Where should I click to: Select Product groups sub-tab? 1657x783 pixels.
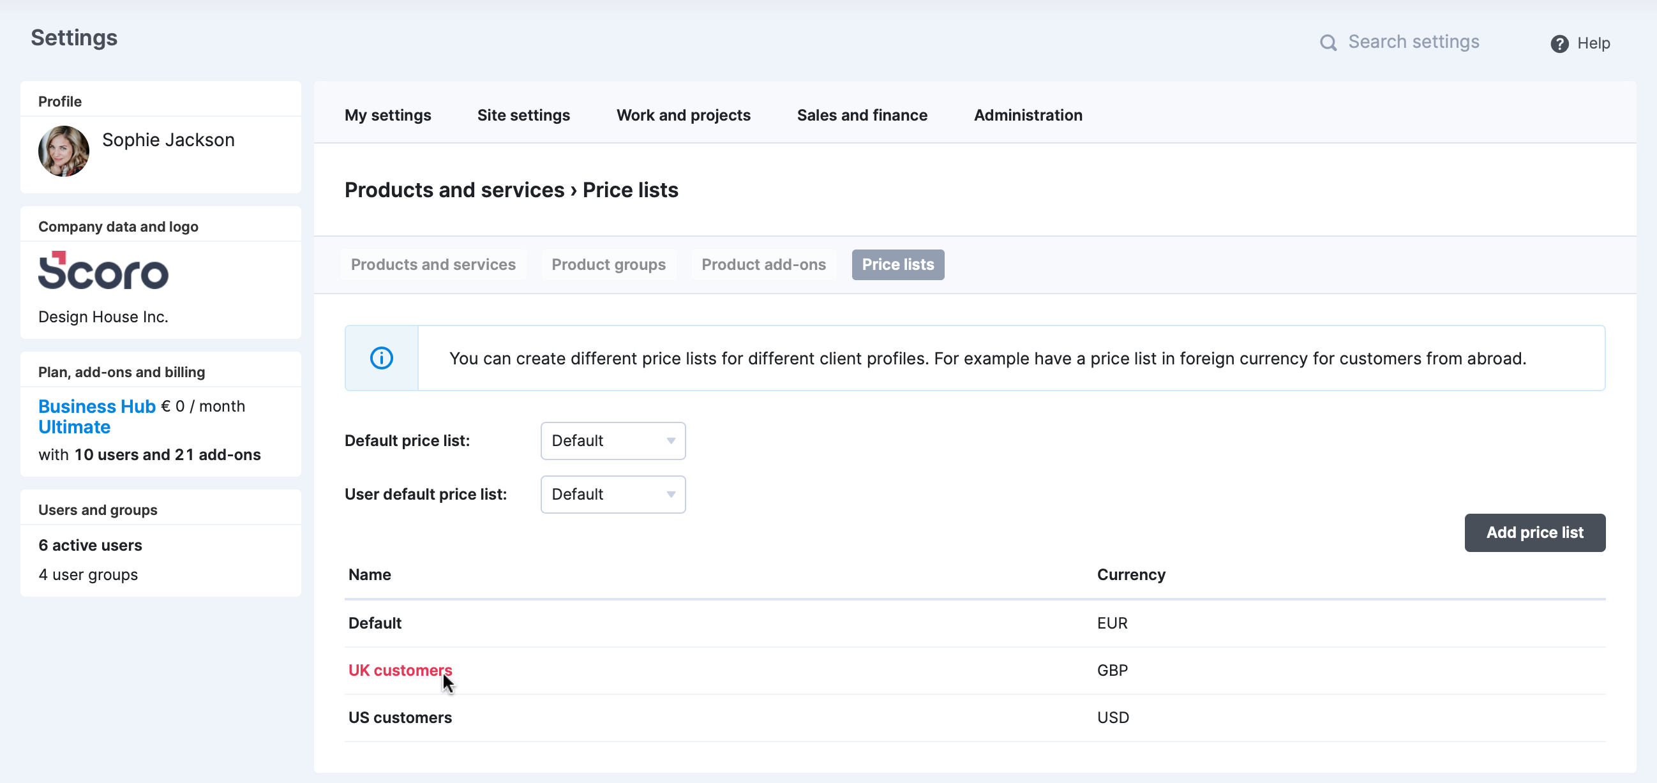point(608,265)
